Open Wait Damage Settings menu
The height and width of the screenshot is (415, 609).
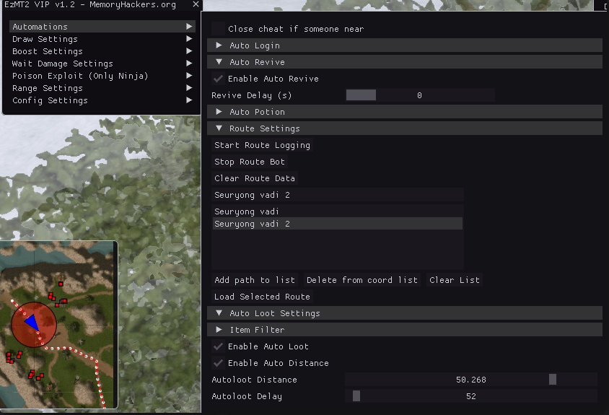pyautogui.click(x=102, y=64)
